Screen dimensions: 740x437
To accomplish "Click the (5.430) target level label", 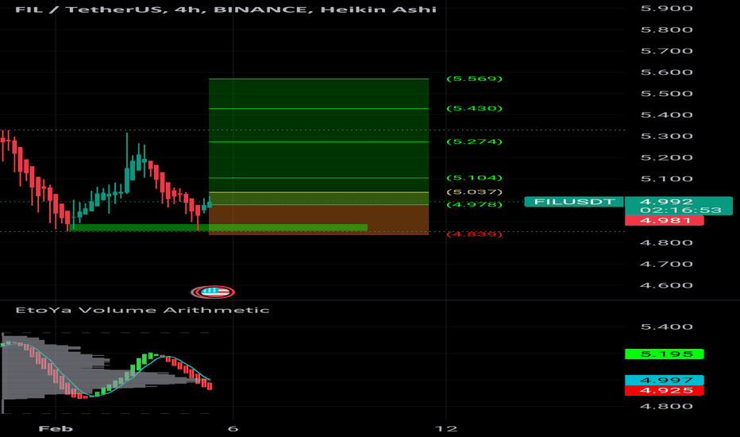I will (x=474, y=108).
